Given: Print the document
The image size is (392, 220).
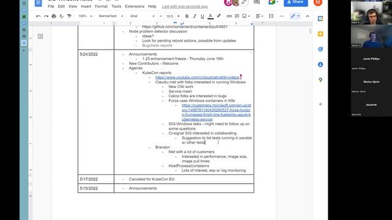Looking at the screenshot, I should click(54, 16).
